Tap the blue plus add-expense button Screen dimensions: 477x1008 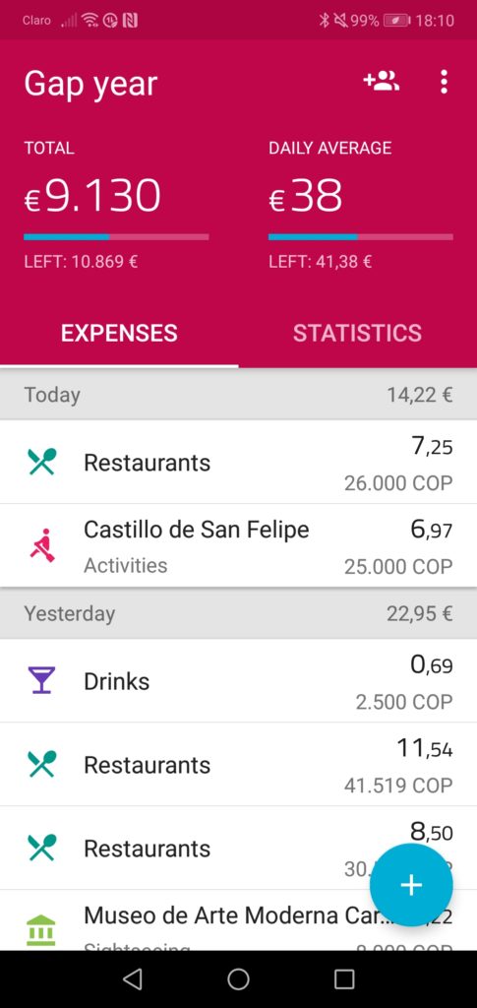[411, 885]
